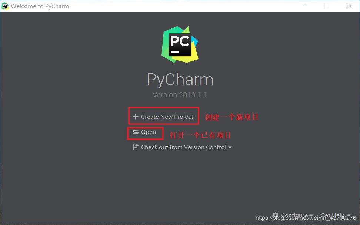Screen dimensions: 360x225
Task: Click the small PyCharm icon in title bar
Action: coord(5,6)
